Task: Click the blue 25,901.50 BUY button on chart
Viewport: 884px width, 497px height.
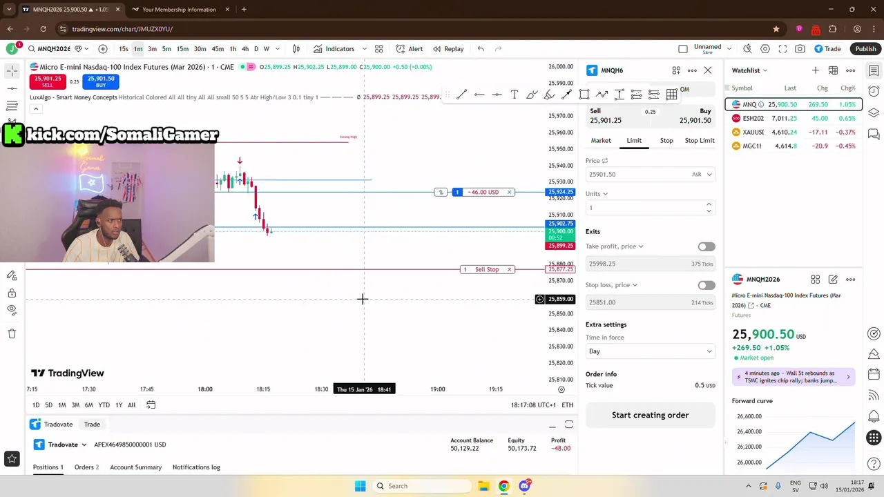Action: pyautogui.click(x=101, y=81)
